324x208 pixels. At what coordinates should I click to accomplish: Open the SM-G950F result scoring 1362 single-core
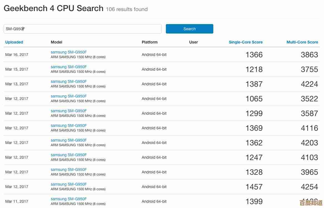(x=69, y=140)
